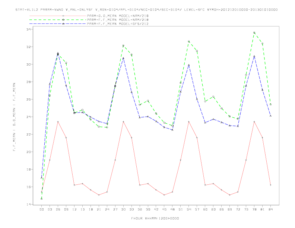Click x-axis forecast hour label 15

[x=82, y=209]
